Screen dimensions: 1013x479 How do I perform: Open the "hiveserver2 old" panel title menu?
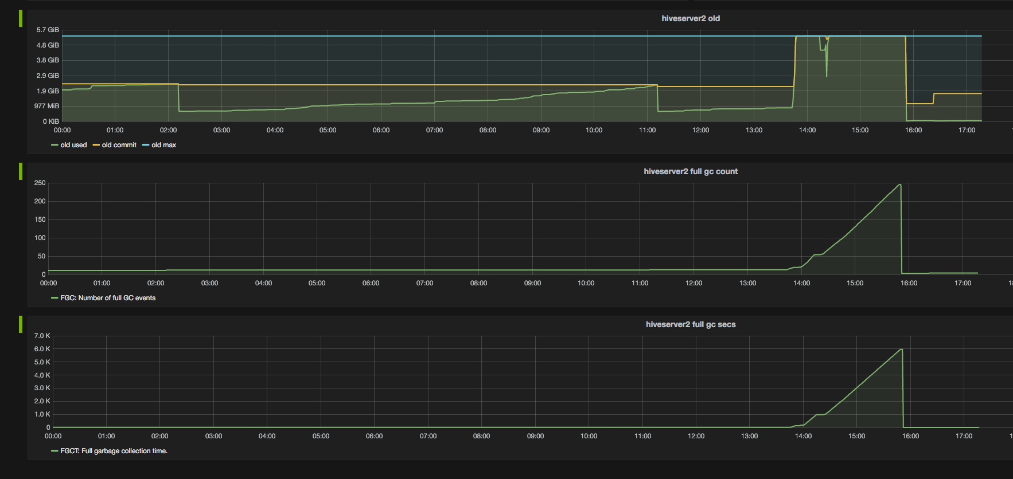(691, 18)
